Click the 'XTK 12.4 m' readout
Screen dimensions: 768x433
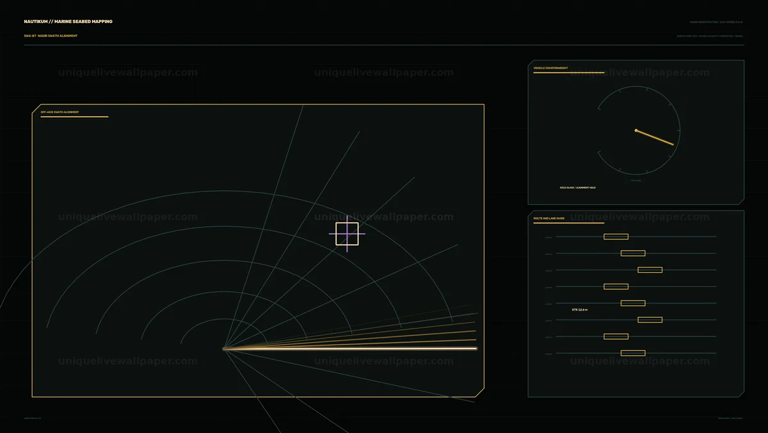coord(580,309)
